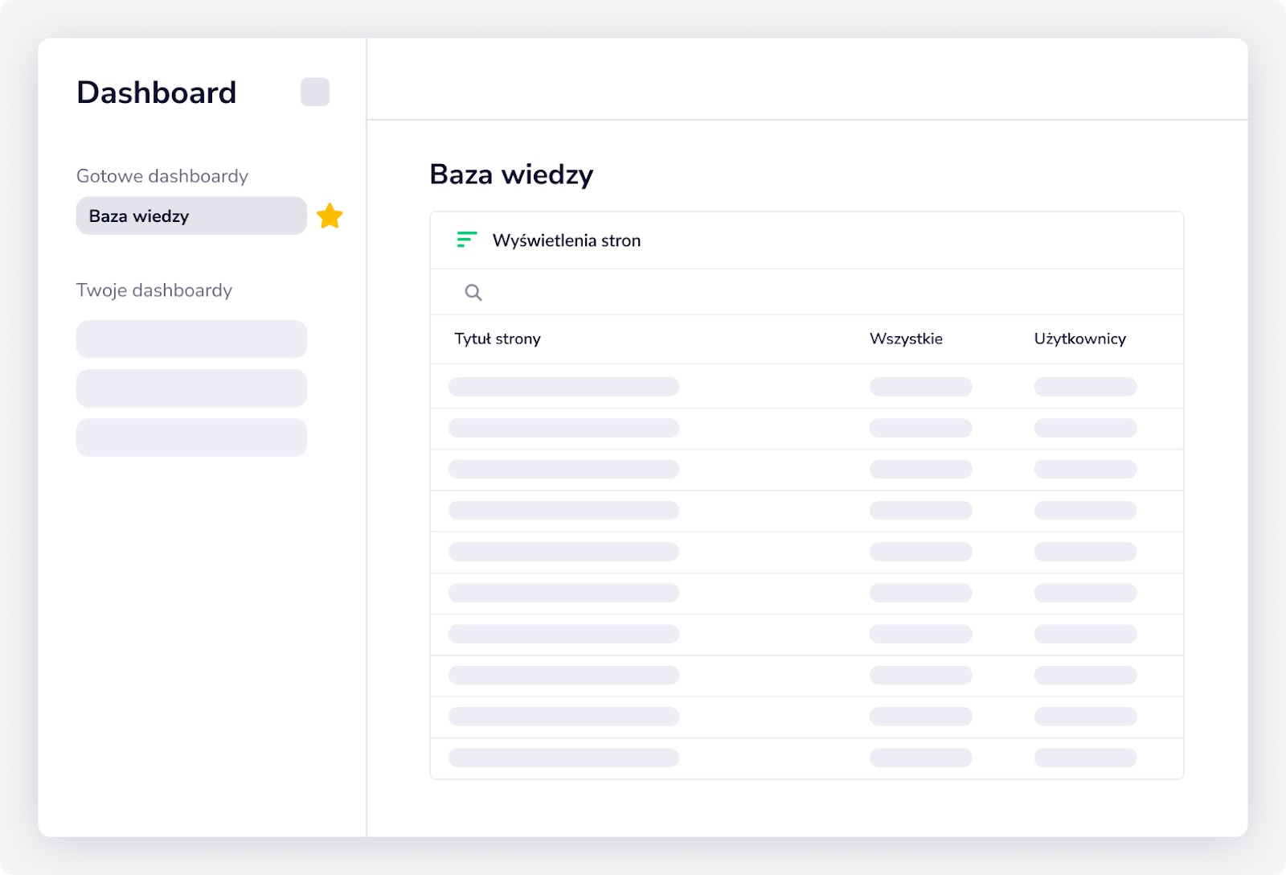The image size is (1286, 875).
Task: Sort by the Użytkownicy column header
Action: 1079,339
